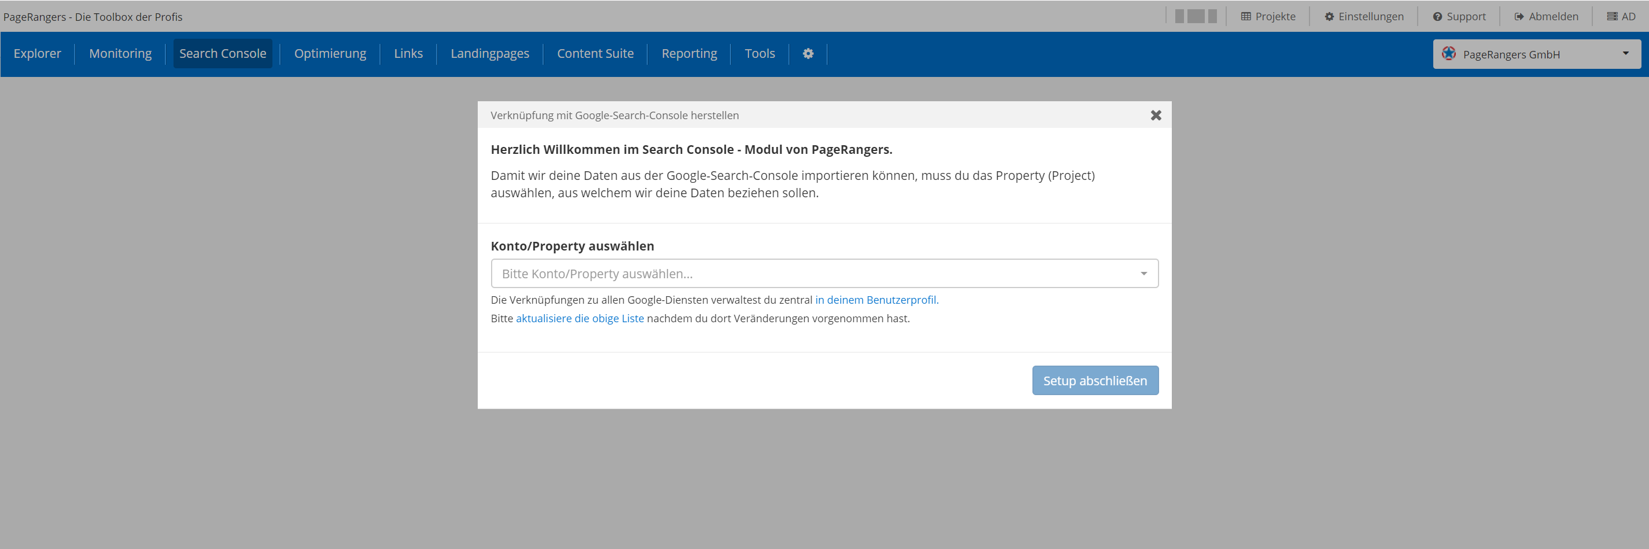Open the Landingpages section

coord(490,54)
